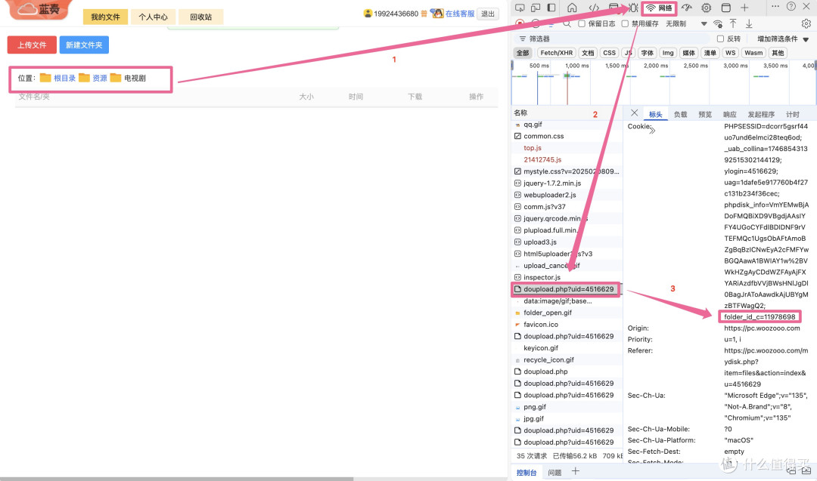
Task: Expand the 增加筛选条件 dropdown
Action: (783, 39)
